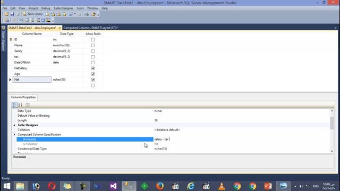Image resolution: width=340 pixels, height=191 pixels.
Task: Open the Database Engine Query icon
Action: tap(47, 14)
